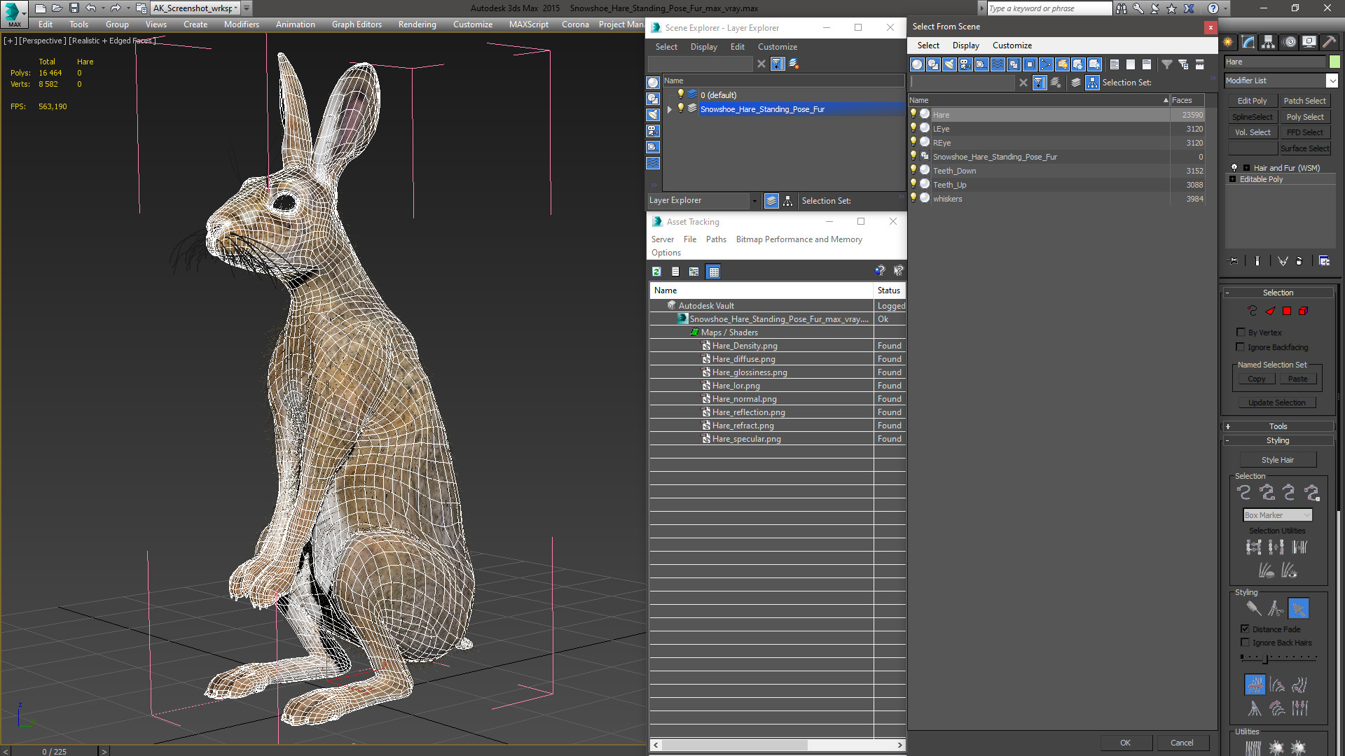
Task: Open Box Marker dropdown
Action: click(1277, 515)
